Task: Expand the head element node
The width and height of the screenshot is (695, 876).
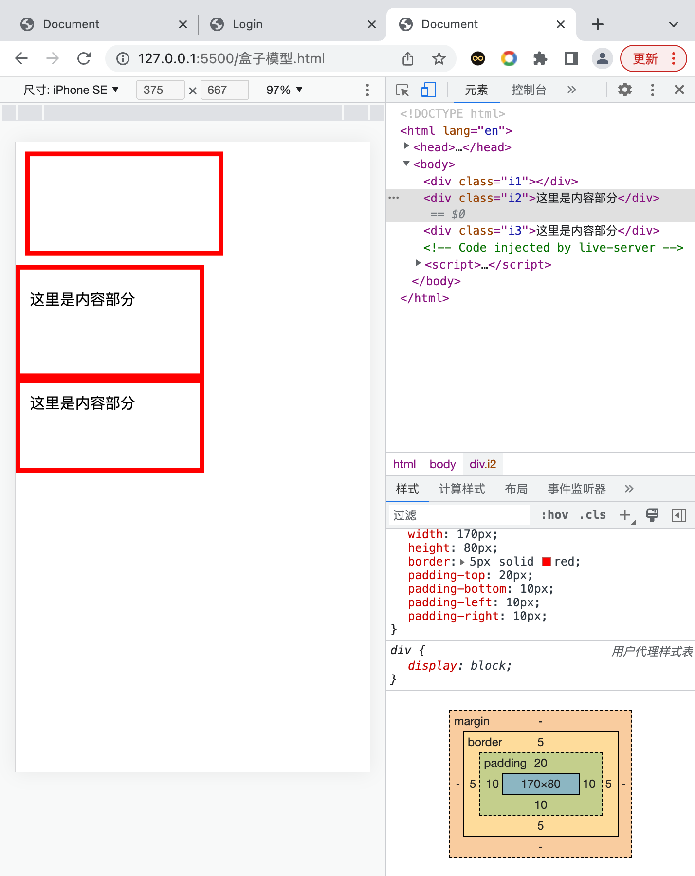Action: pyautogui.click(x=406, y=146)
